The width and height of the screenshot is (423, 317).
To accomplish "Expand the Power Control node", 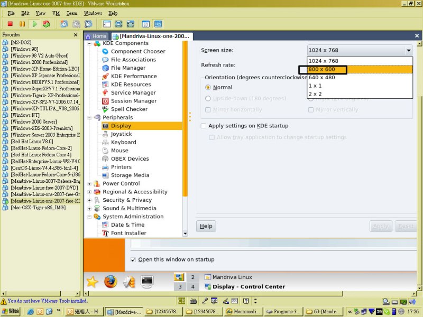I will [x=89, y=183].
